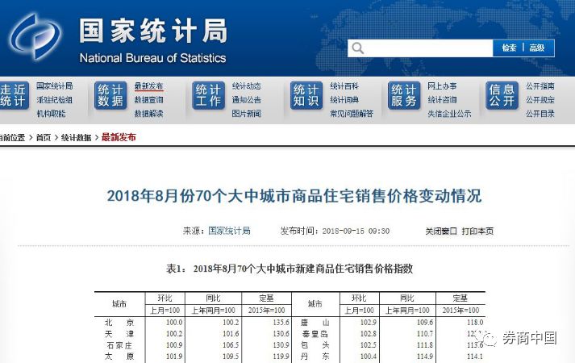Screen dimensions: 575x363
Task: Open the 统计知识 blue navigation block
Action: [306, 95]
